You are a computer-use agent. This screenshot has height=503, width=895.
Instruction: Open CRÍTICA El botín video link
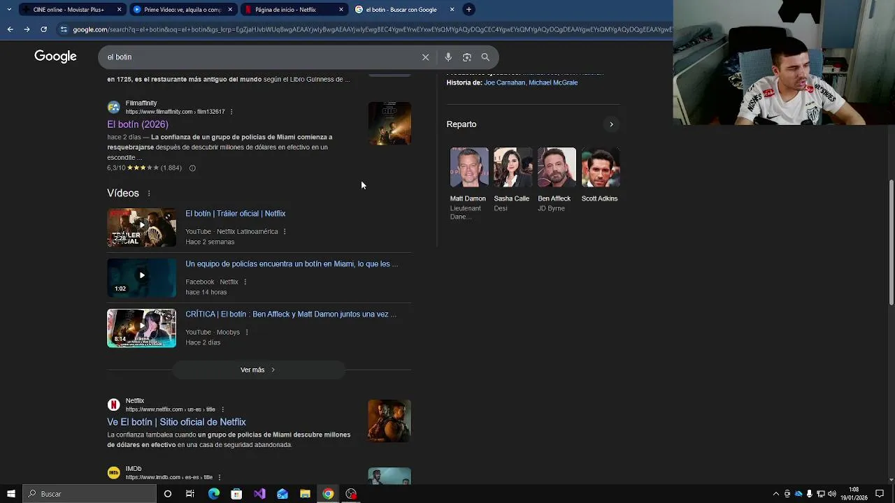(291, 314)
